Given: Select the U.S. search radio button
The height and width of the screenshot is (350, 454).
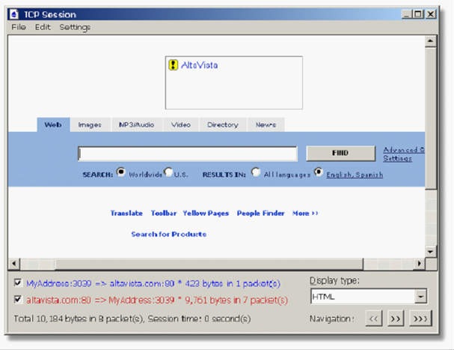Looking at the screenshot, I should [168, 172].
